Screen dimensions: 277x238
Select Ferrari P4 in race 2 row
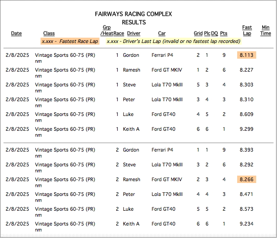[162, 150]
